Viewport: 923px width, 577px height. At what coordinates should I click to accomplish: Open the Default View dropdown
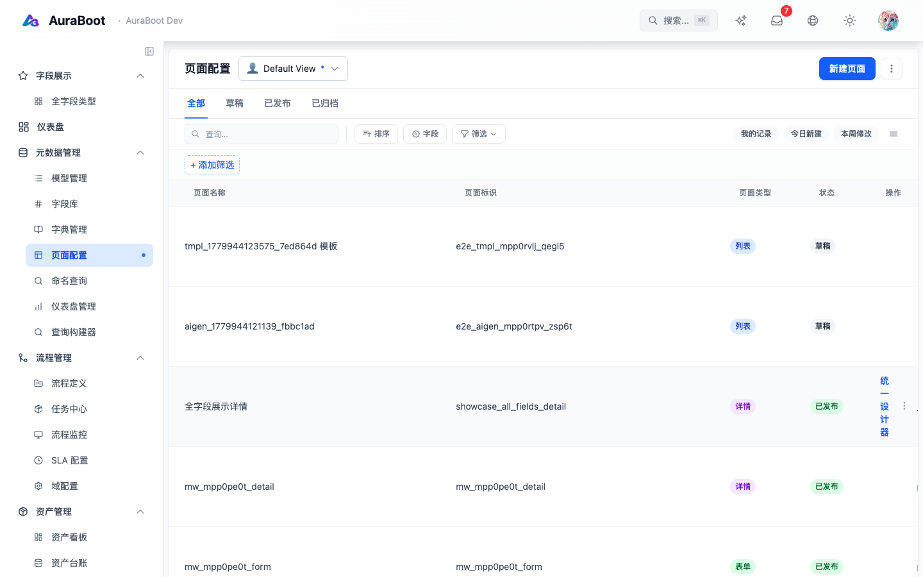click(x=293, y=69)
